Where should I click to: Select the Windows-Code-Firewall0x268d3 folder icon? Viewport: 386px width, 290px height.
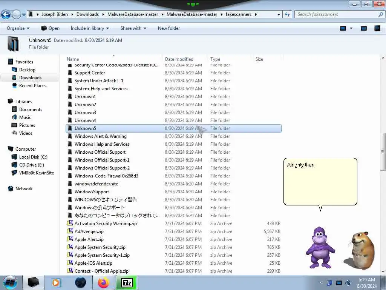[x=70, y=176]
